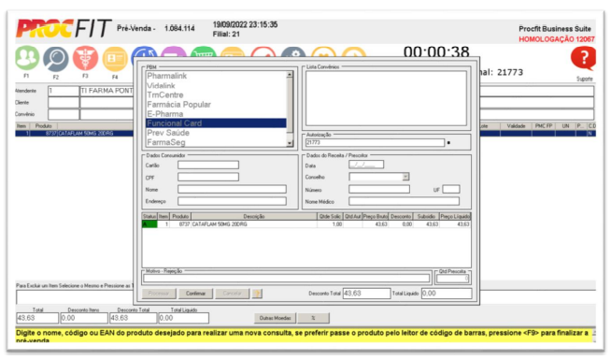Select Prev Saúde in PBM list

click(x=168, y=133)
